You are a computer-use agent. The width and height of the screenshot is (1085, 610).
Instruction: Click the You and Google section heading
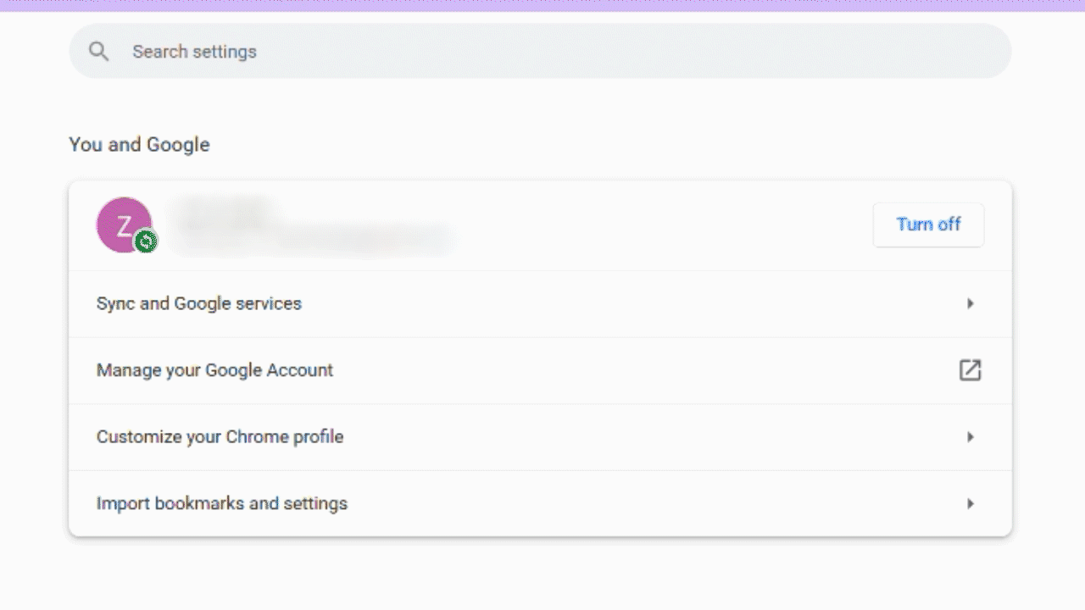139,145
